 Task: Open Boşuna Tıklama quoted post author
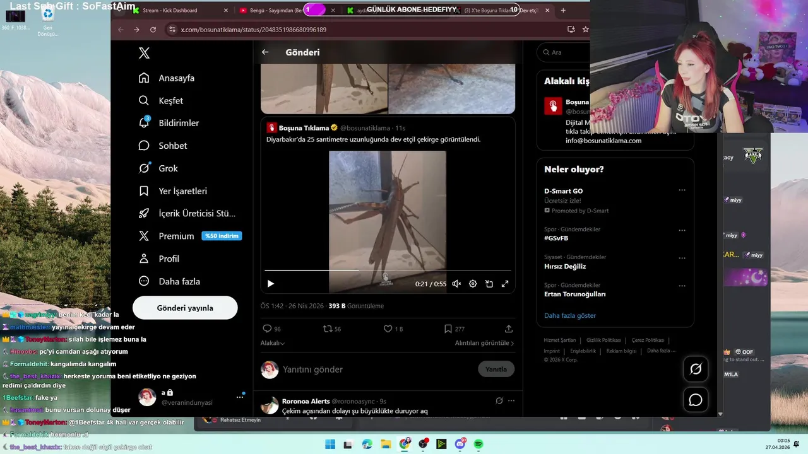point(304,128)
